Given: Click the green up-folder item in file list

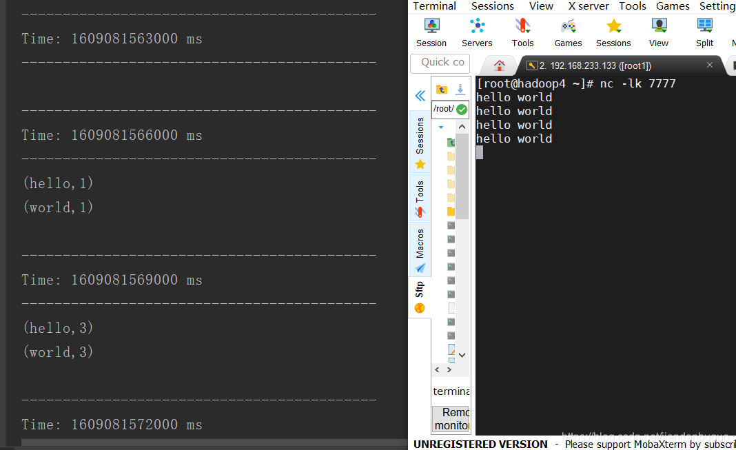Looking at the screenshot, I should [x=451, y=142].
